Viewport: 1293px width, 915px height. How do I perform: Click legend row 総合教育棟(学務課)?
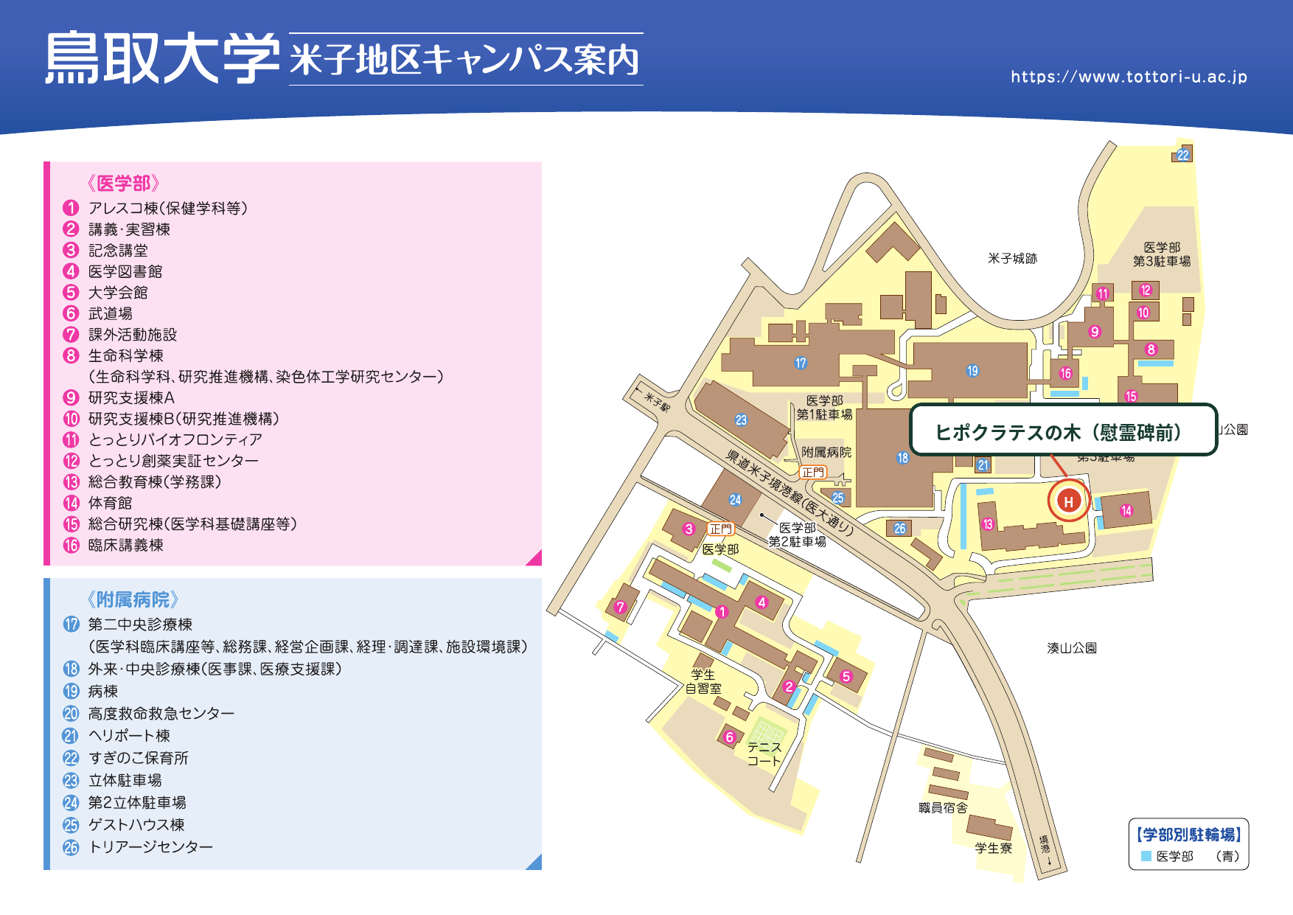tap(142, 481)
